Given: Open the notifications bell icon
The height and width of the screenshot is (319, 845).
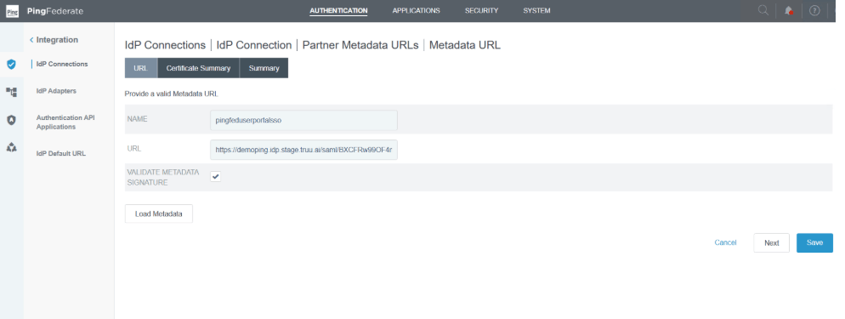Looking at the screenshot, I should point(788,11).
